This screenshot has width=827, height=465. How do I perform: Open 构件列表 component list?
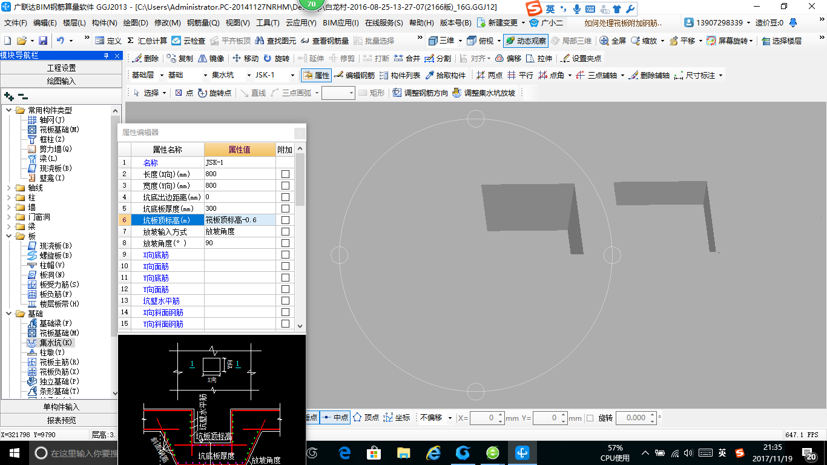pos(400,76)
